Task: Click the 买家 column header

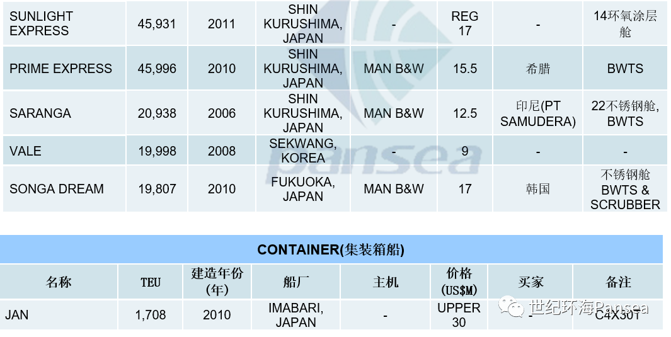Action: point(530,282)
